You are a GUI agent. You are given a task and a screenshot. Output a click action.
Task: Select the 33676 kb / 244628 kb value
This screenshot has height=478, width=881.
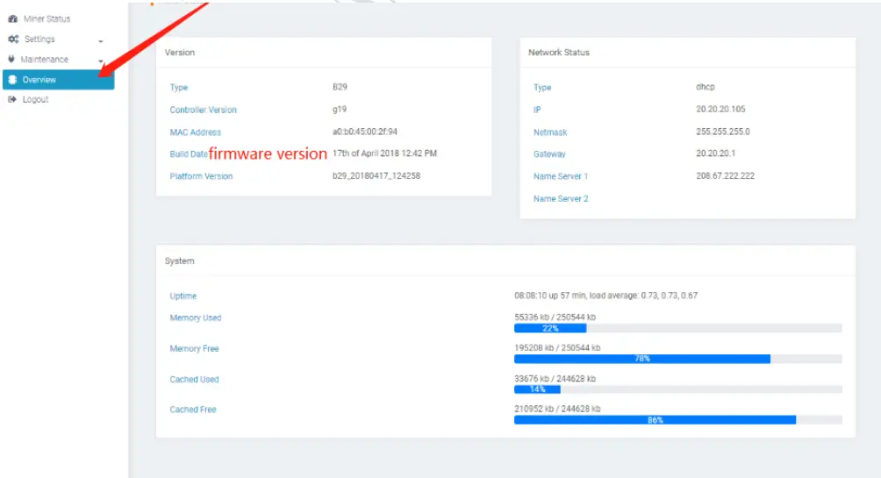pos(555,379)
